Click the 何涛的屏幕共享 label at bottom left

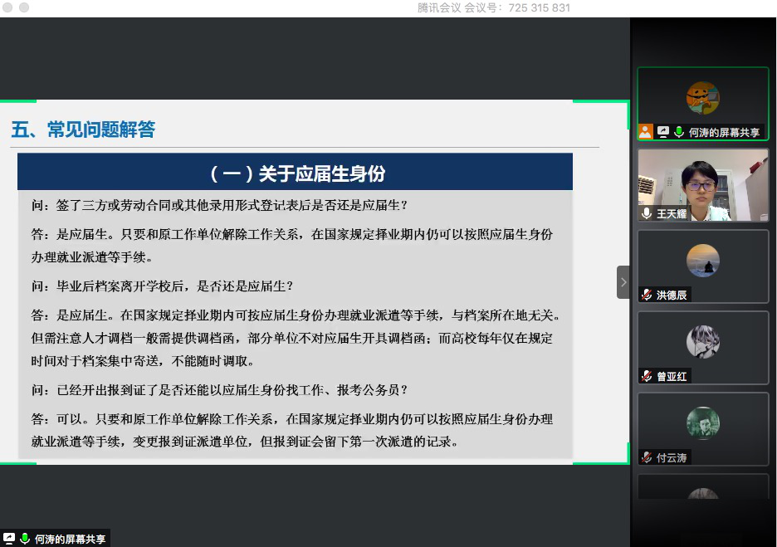[70, 539]
